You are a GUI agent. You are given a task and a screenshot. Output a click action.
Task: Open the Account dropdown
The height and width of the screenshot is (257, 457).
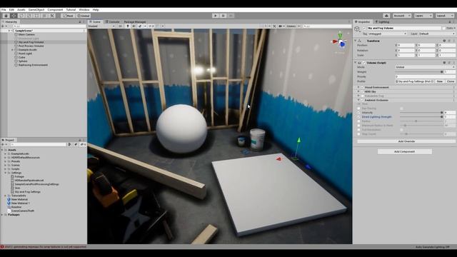coord(401,16)
